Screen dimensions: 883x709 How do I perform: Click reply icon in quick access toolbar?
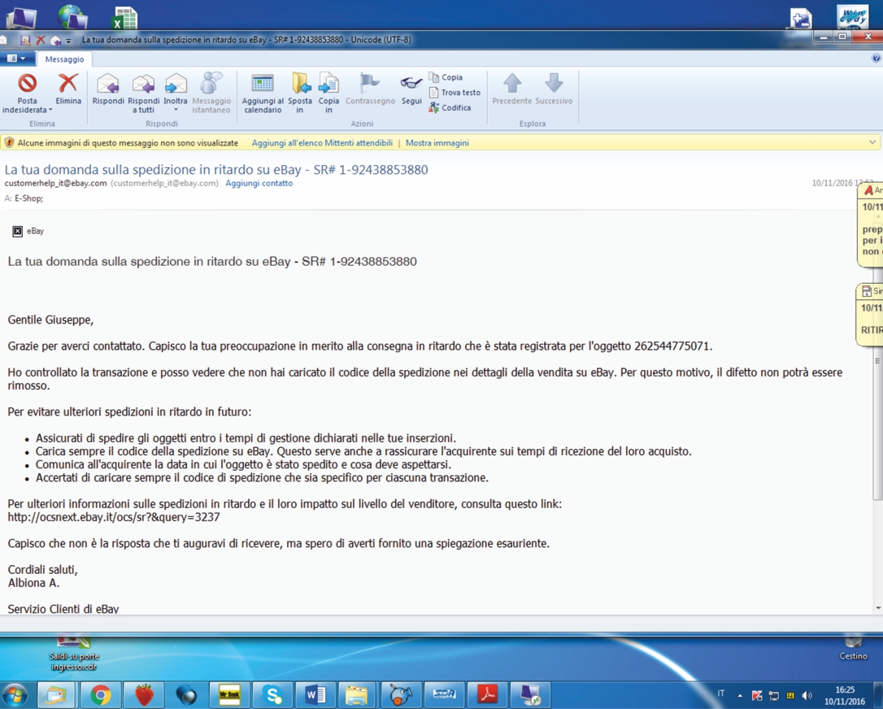pos(55,40)
